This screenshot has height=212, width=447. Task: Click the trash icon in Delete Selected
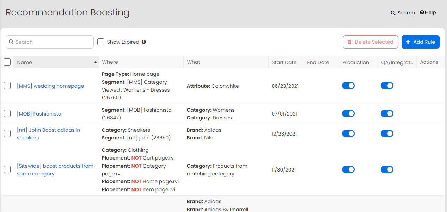pos(349,42)
